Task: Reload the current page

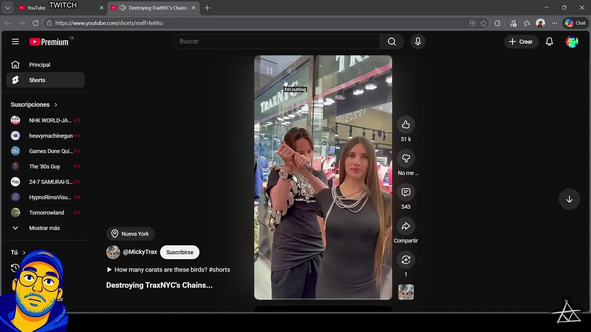Action: [x=36, y=23]
